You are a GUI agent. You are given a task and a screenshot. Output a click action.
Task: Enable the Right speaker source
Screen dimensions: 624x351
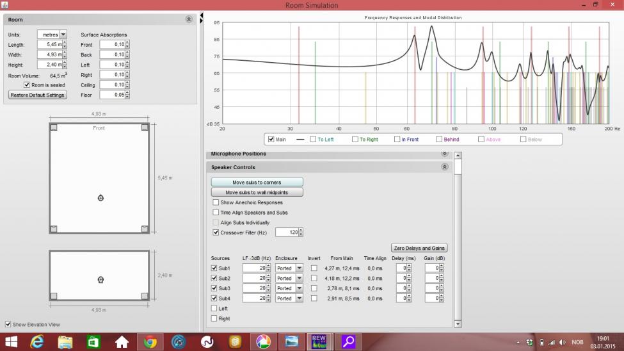click(x=214, y=318)
